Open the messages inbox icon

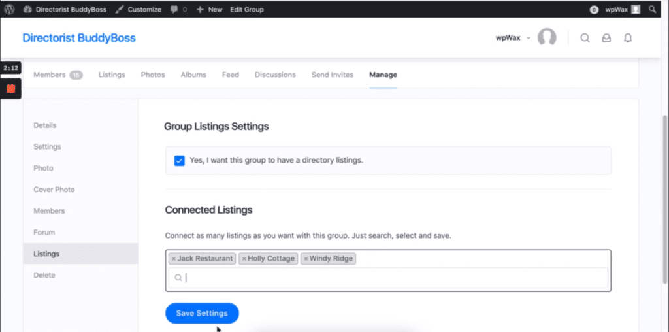[606, 38]
